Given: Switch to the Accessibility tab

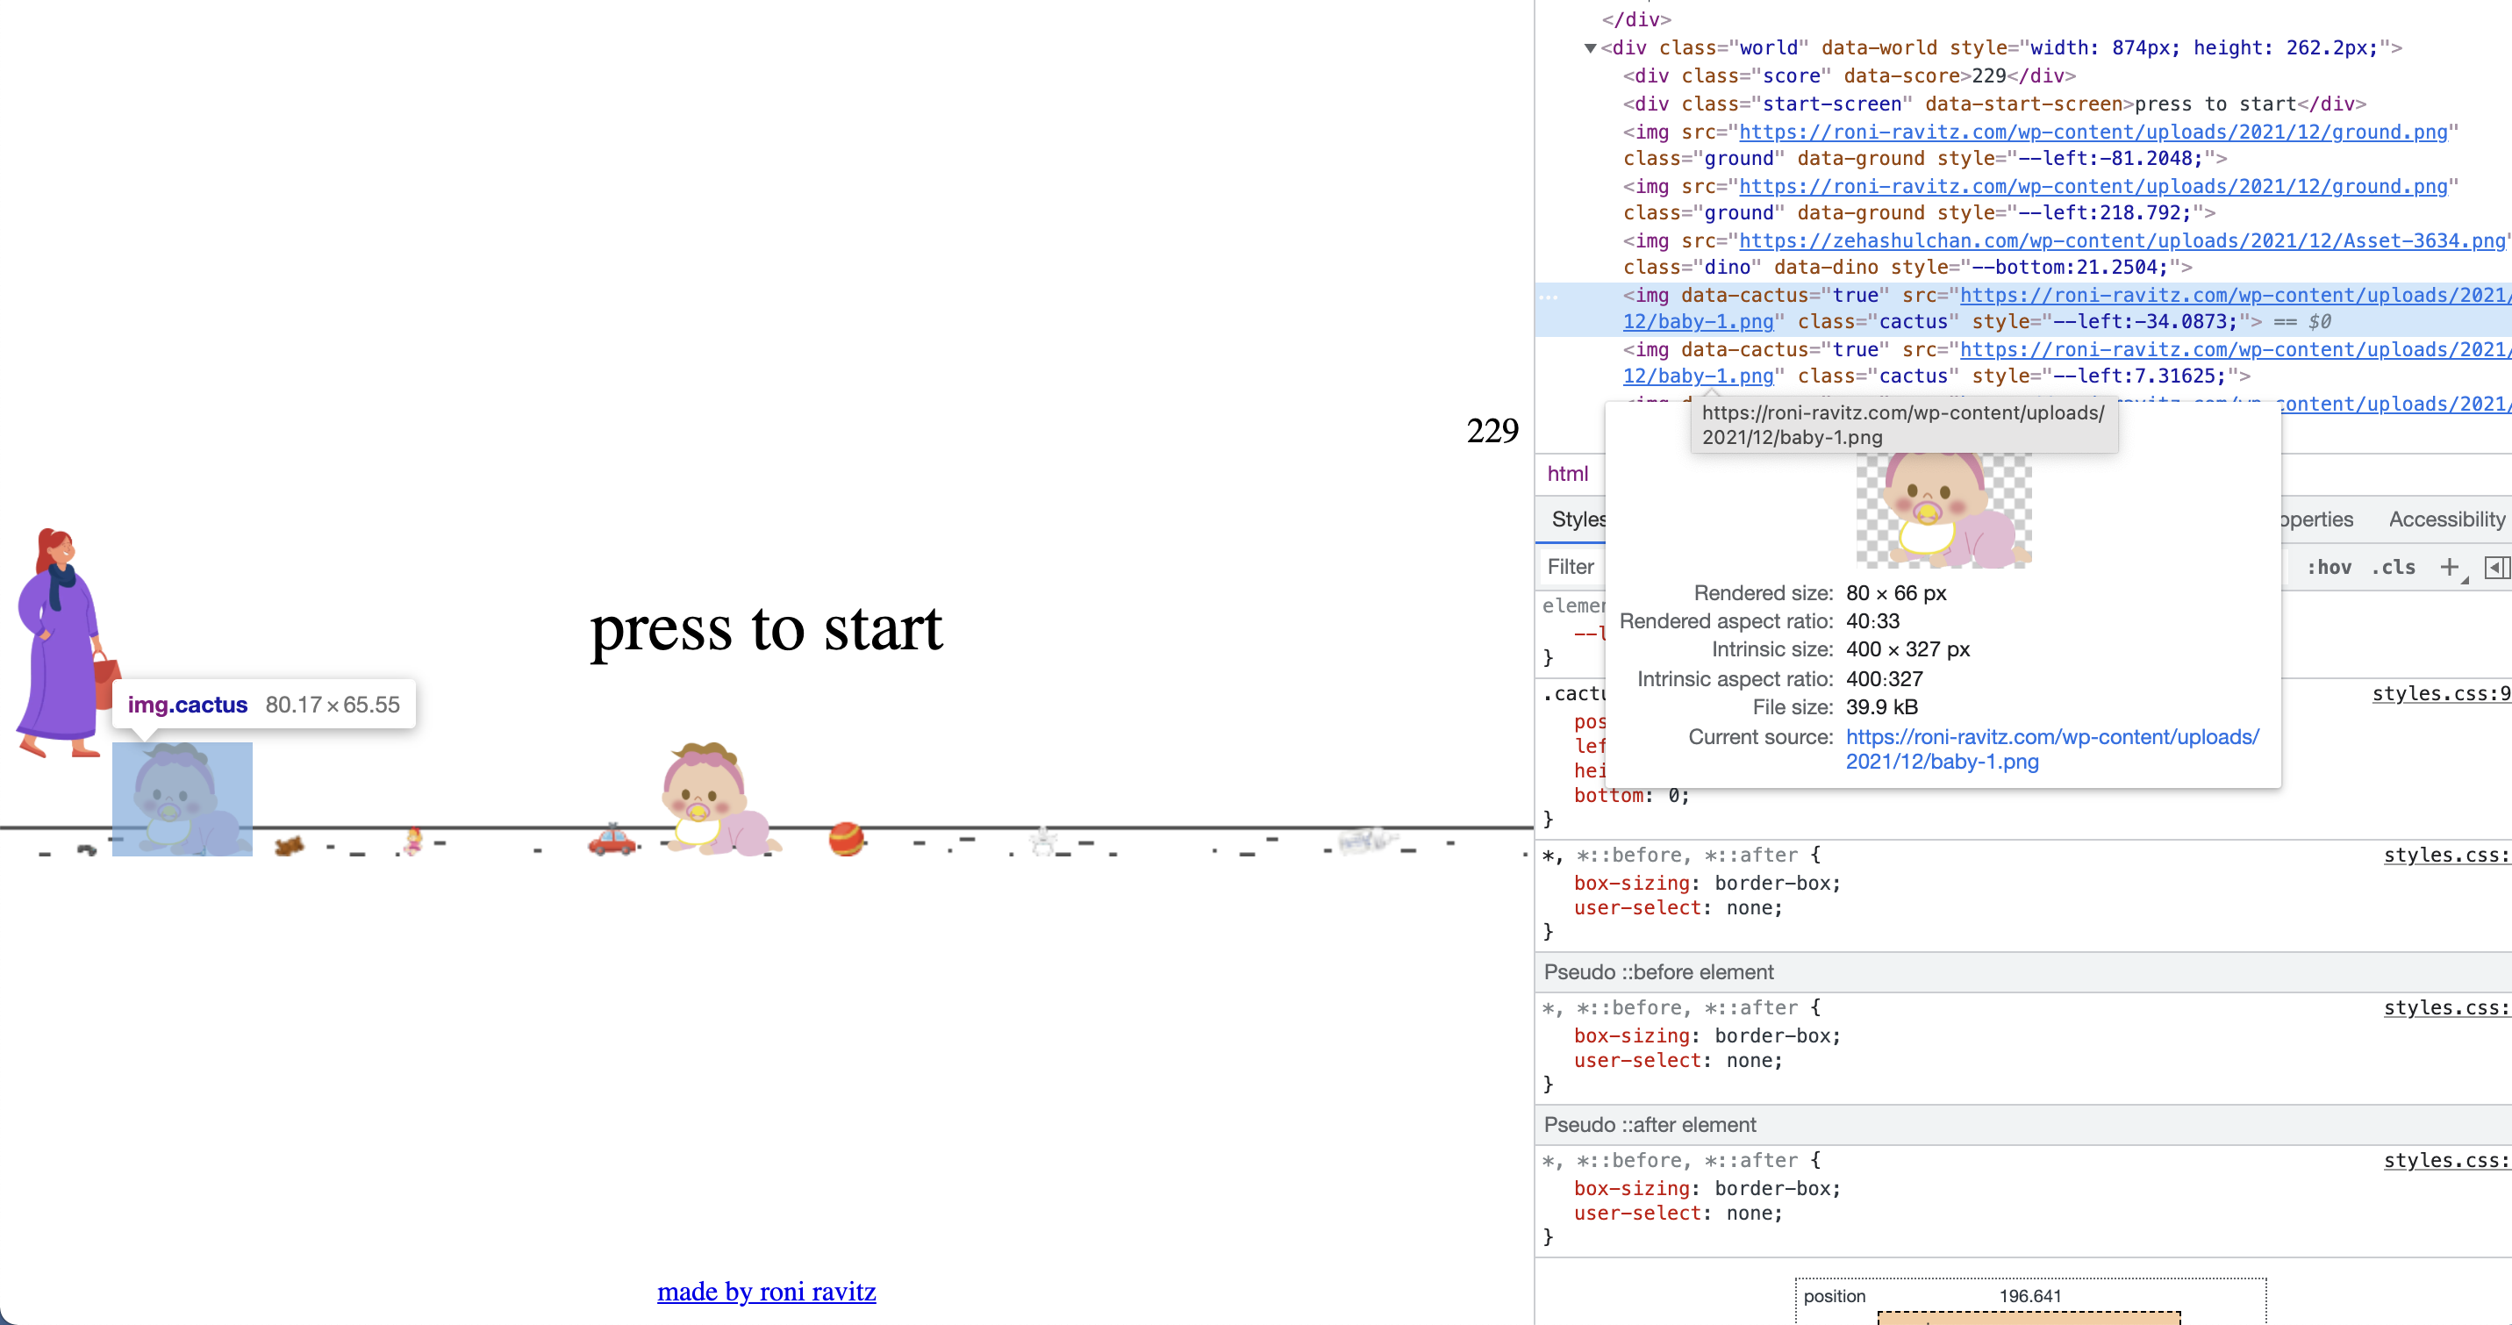Looking at the screenshot, I should pos(2445,519).
